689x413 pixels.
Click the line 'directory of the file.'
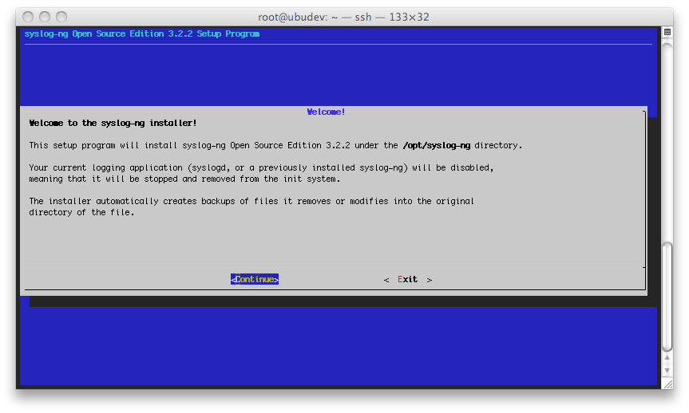tap(81, 212)
